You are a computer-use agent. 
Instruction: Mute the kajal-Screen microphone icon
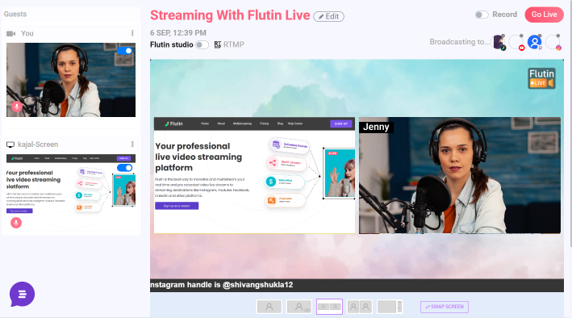pos(16,223)
